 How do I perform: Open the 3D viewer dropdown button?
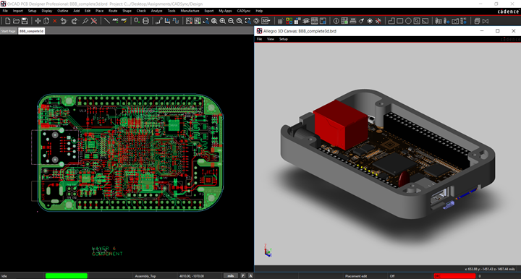(266, 21)
